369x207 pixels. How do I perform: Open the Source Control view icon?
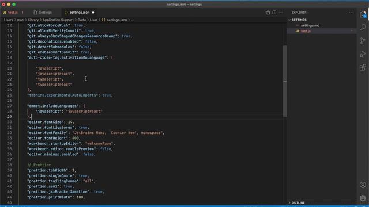[363, 41]
